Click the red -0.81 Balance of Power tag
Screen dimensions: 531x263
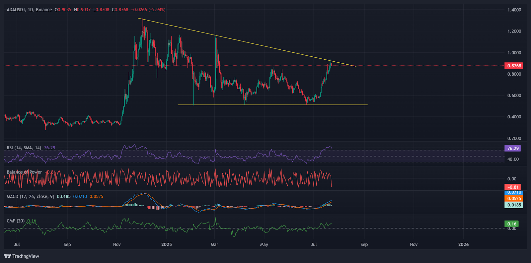(x=513, y=187)
